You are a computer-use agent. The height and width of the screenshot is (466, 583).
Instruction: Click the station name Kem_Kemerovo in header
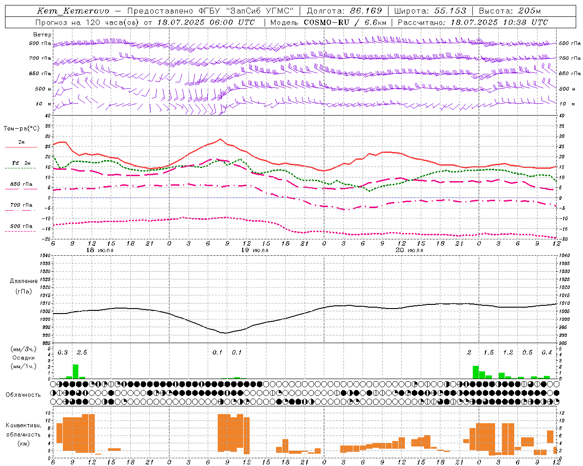73,11
